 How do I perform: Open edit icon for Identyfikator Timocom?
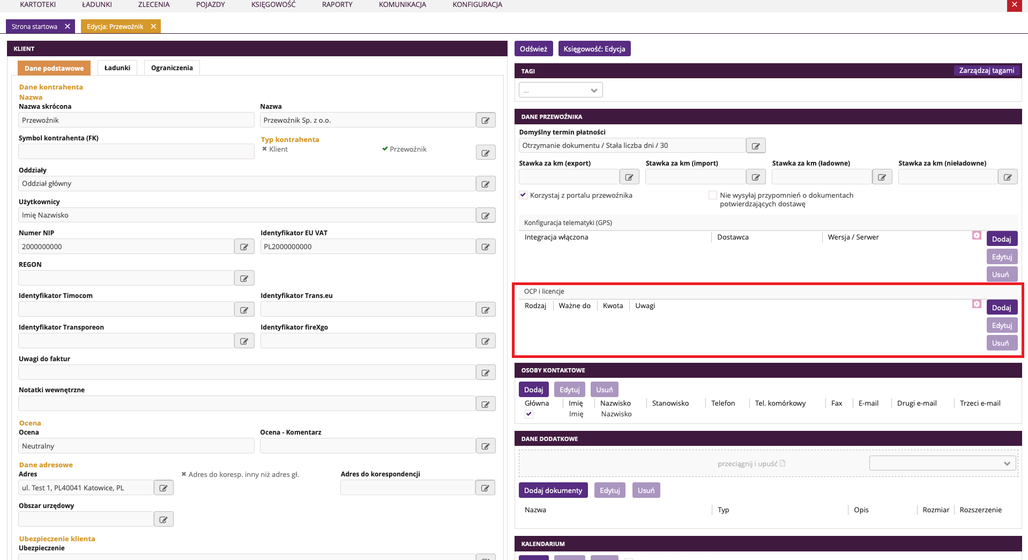244,310
